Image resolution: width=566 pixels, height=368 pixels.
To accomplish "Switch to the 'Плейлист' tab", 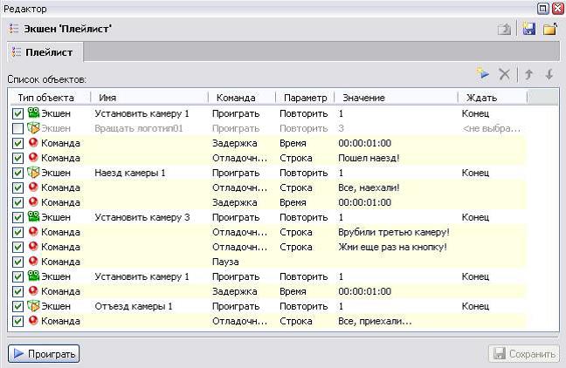I will pos(45,52).
